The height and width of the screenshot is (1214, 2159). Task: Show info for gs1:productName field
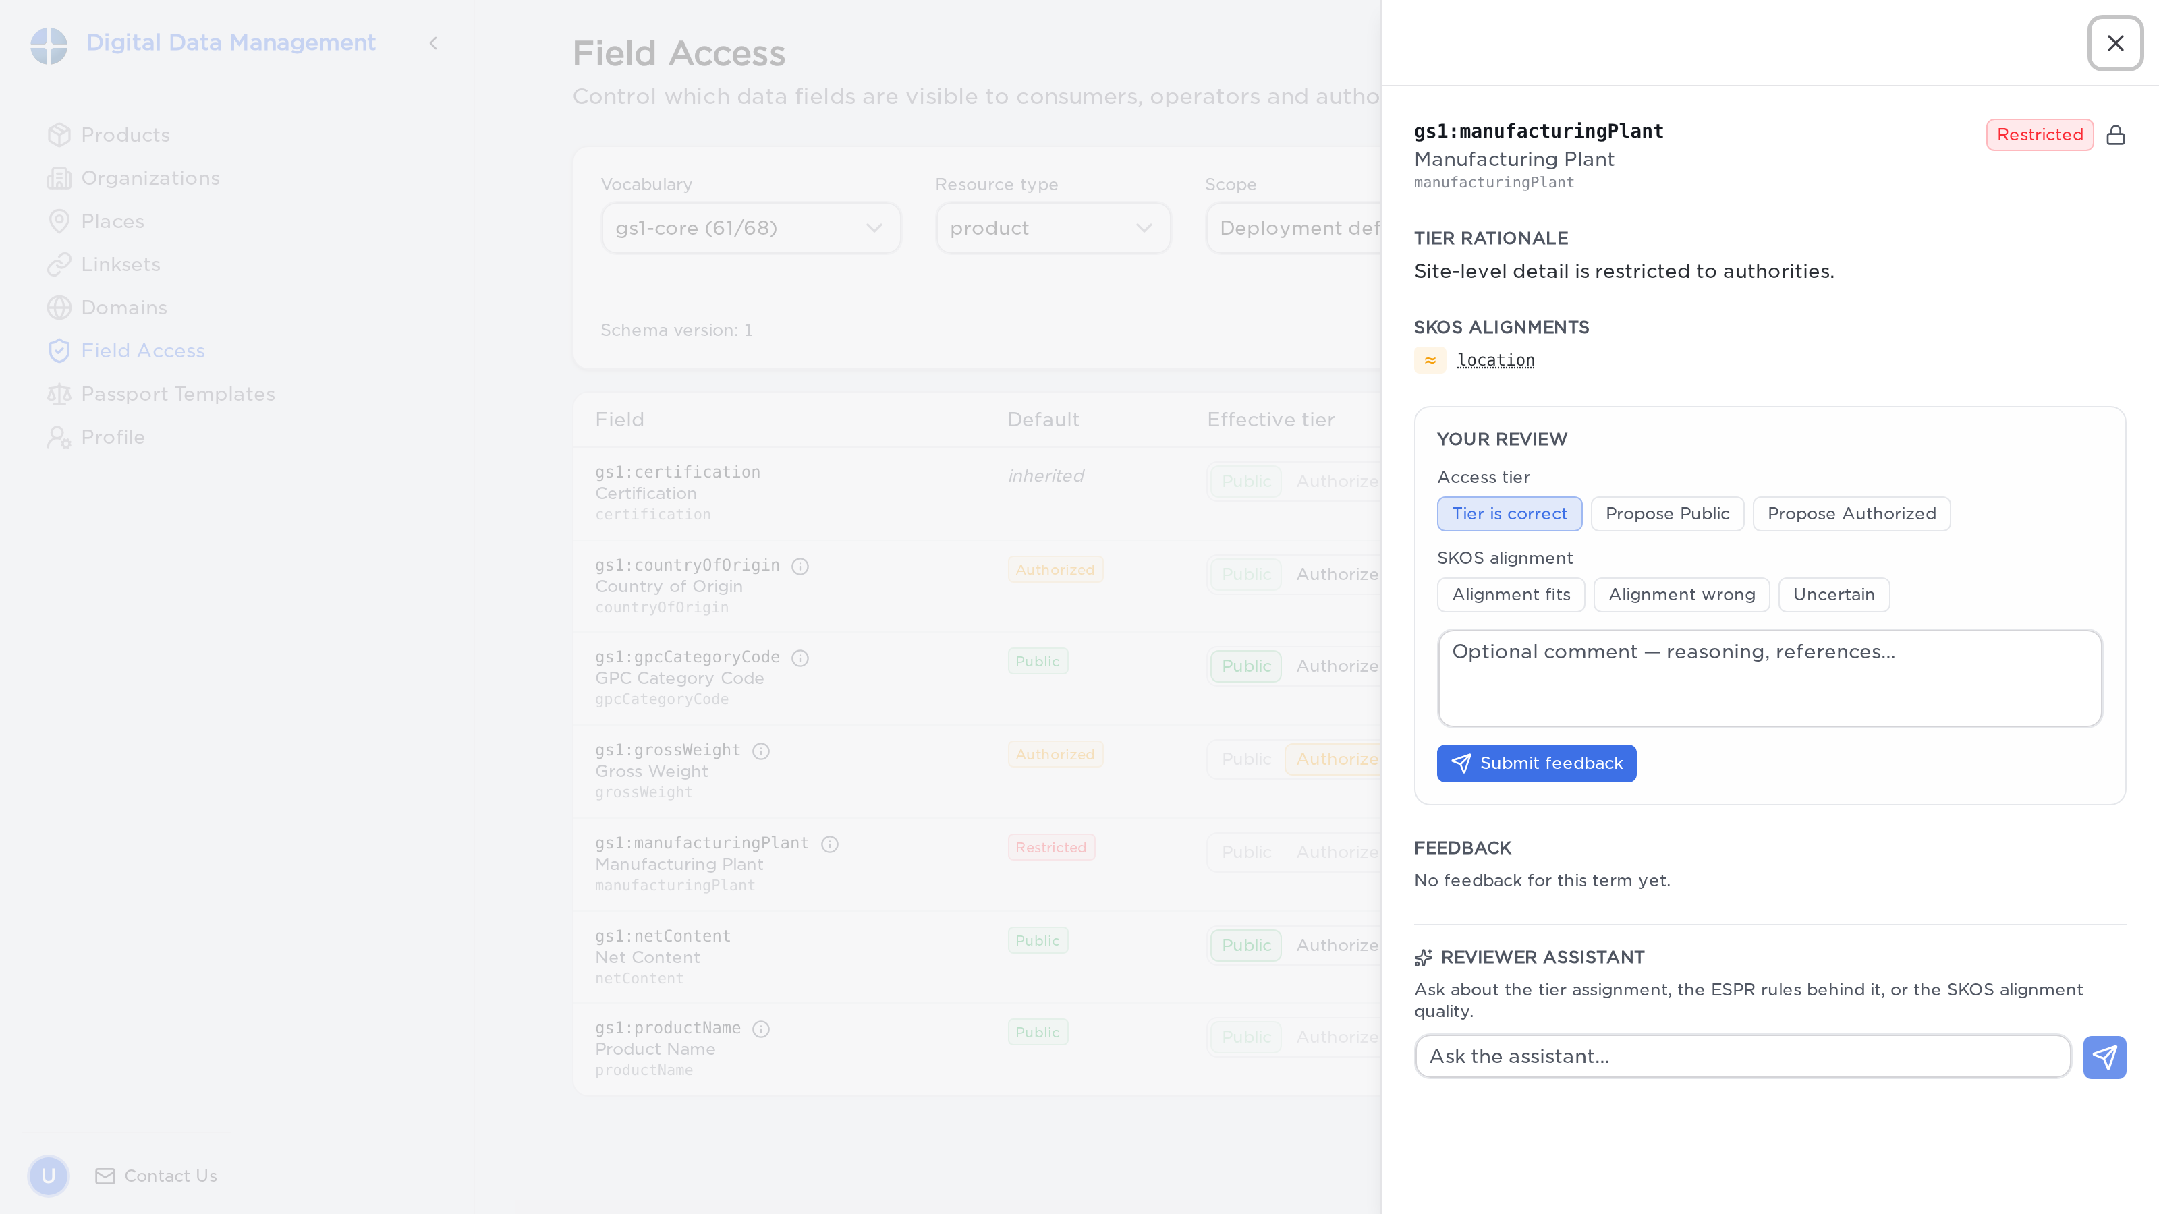(761, 1029)
